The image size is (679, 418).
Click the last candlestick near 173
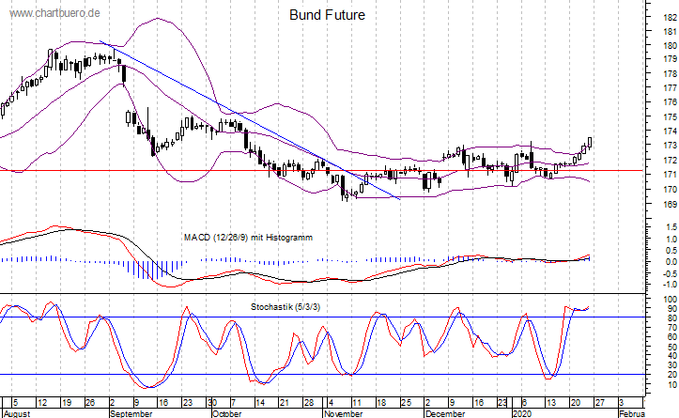590,143
